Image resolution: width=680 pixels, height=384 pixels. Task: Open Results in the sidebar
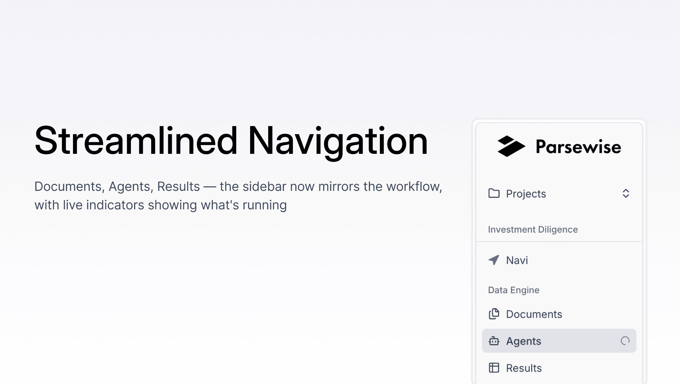524,368
